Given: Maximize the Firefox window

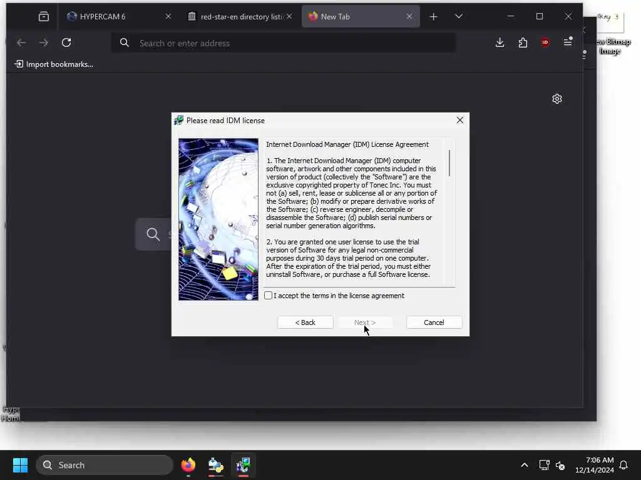Looking at the screenshot, I should pyautogui.click(x=540, y=16).
